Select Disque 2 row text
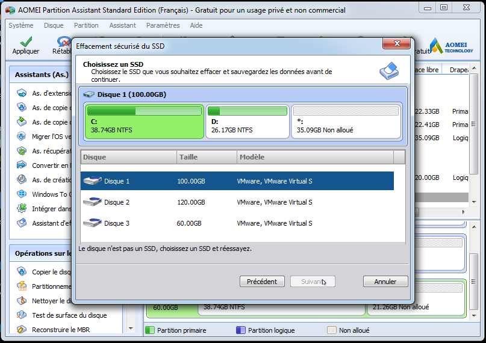 point(117,202)
